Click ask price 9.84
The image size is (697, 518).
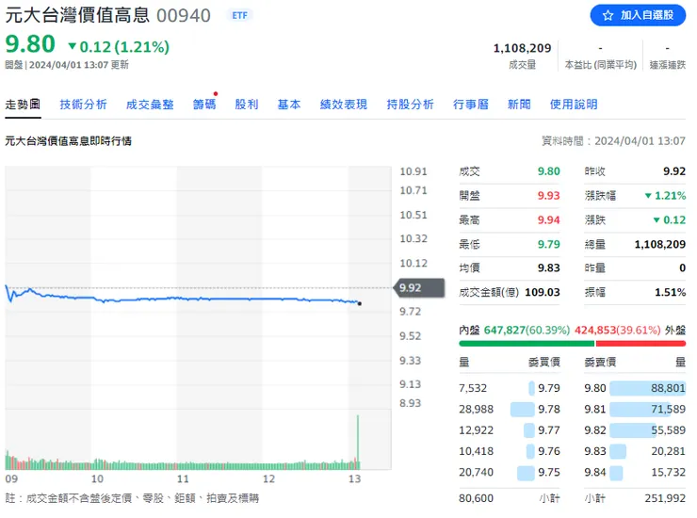click(595, 472)
